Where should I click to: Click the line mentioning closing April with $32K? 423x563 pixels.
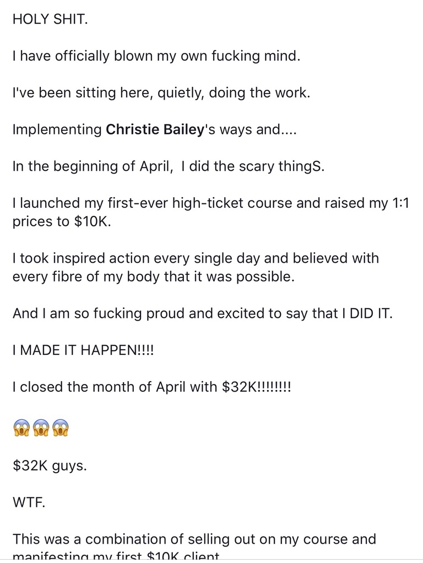click(x=151, y=387)
